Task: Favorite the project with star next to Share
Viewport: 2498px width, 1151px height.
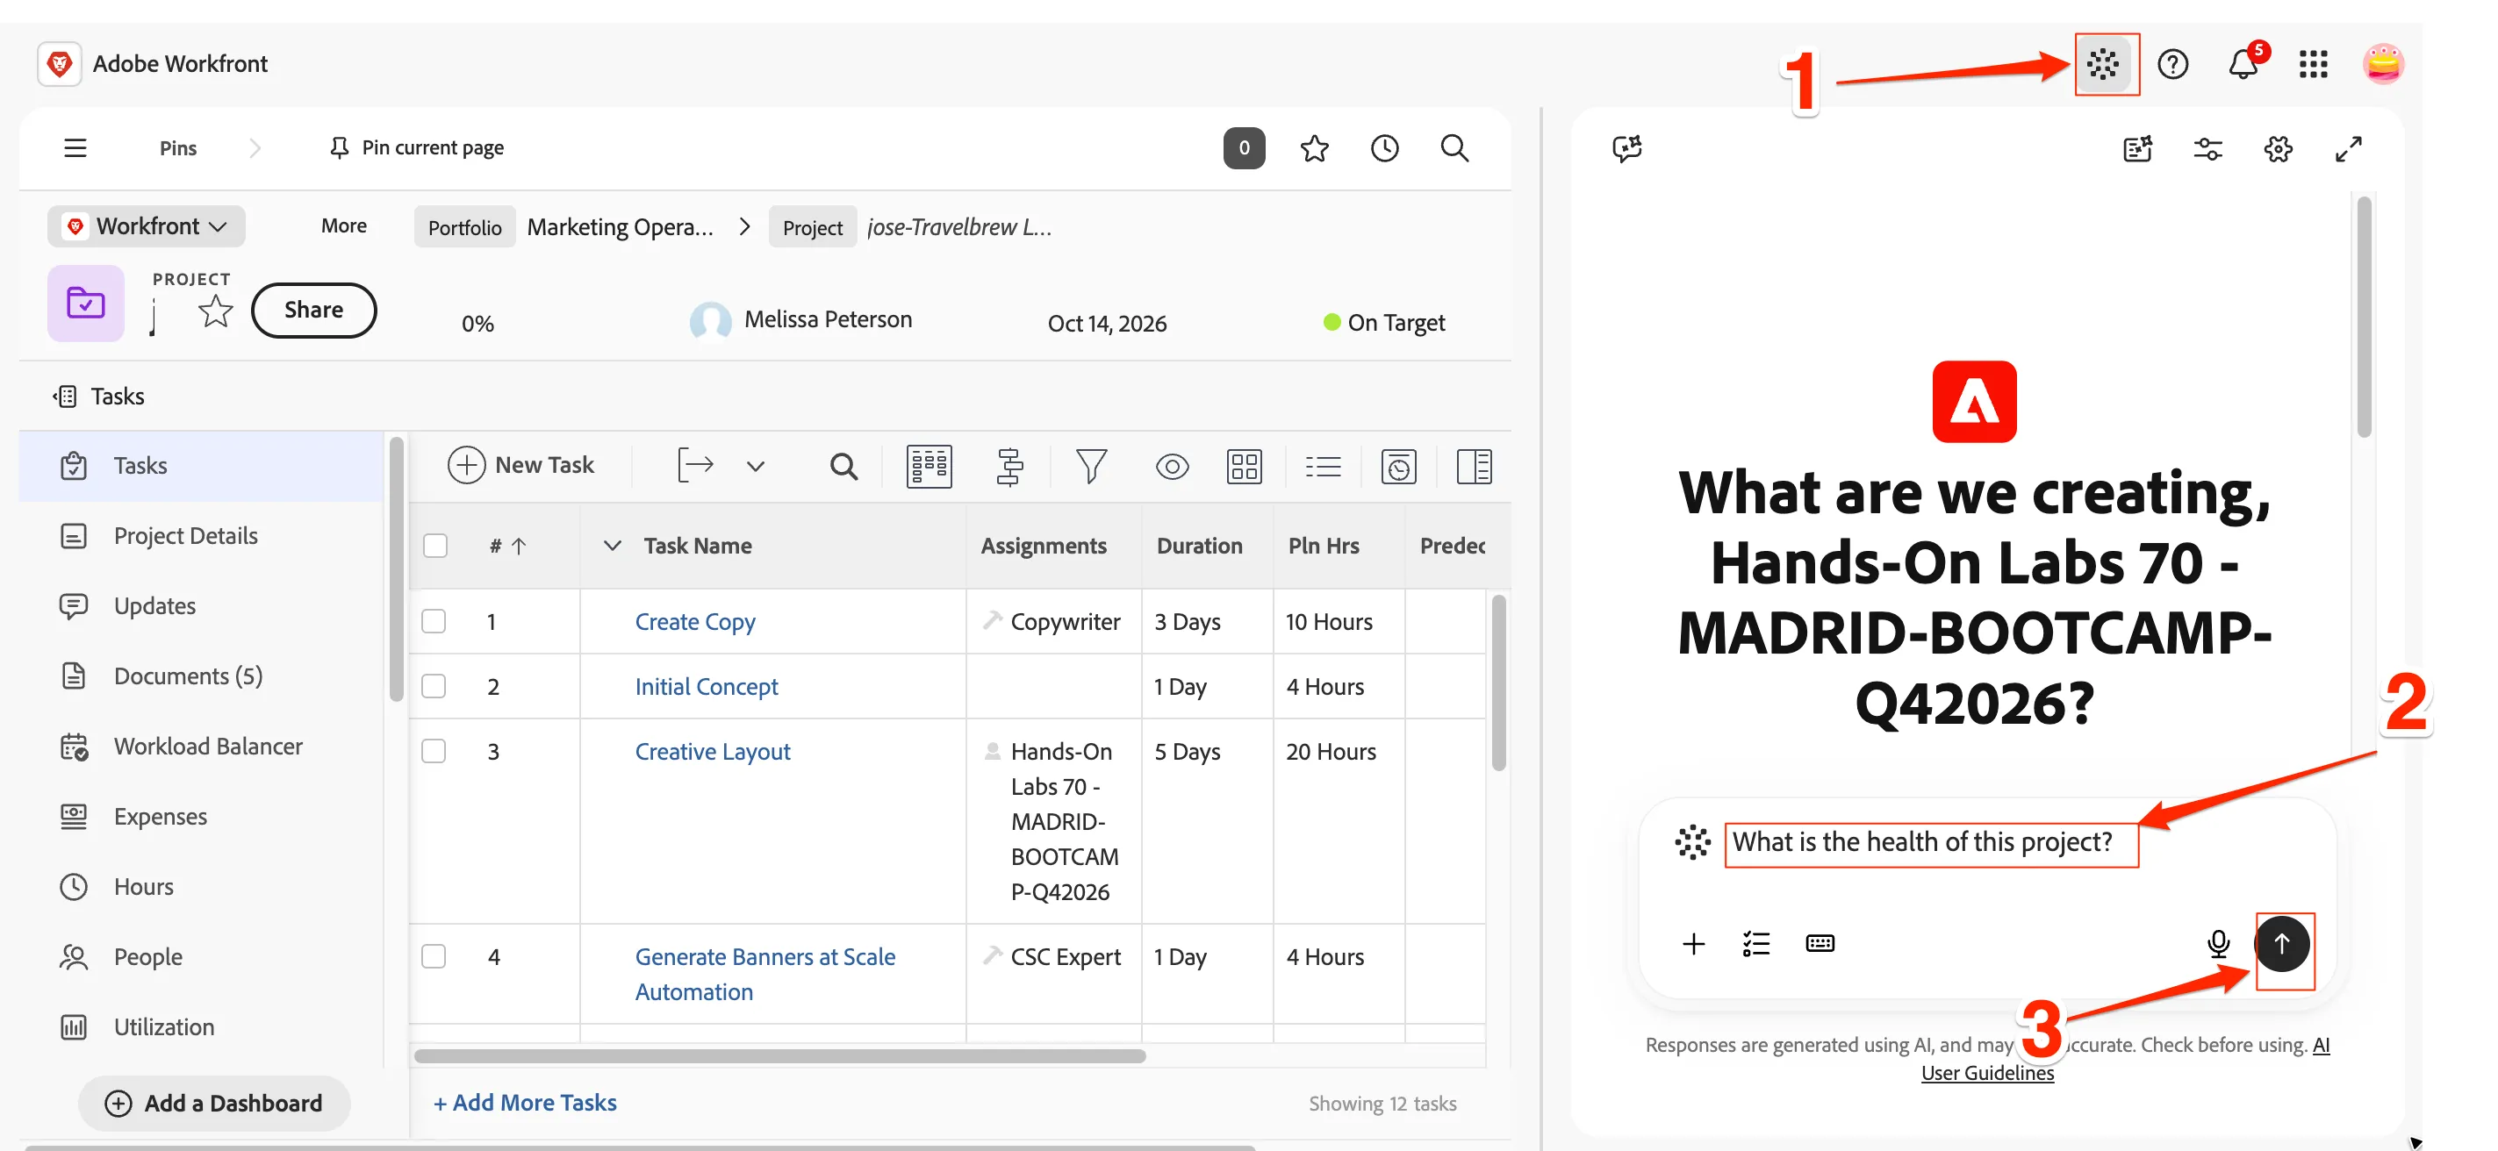Action: (215, 311)
